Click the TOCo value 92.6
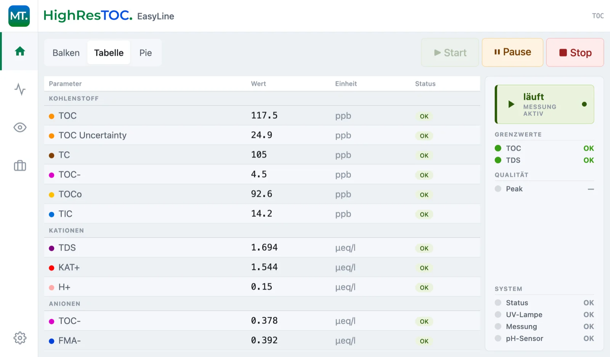610x357 pixels. point(262,194)
